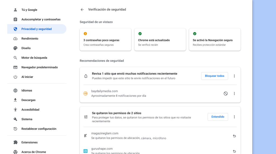This screenshot has height=154, width=276.
Task: Open the Navegación segura status card
Action: (215, 39)
